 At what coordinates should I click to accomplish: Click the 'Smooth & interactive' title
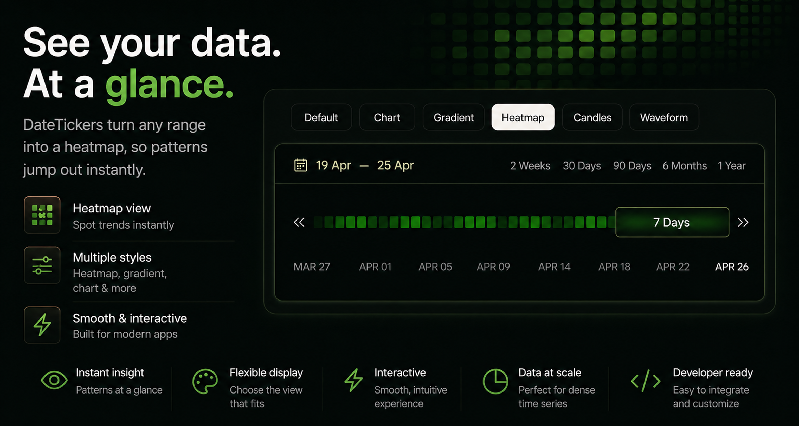tap(130, 318)
